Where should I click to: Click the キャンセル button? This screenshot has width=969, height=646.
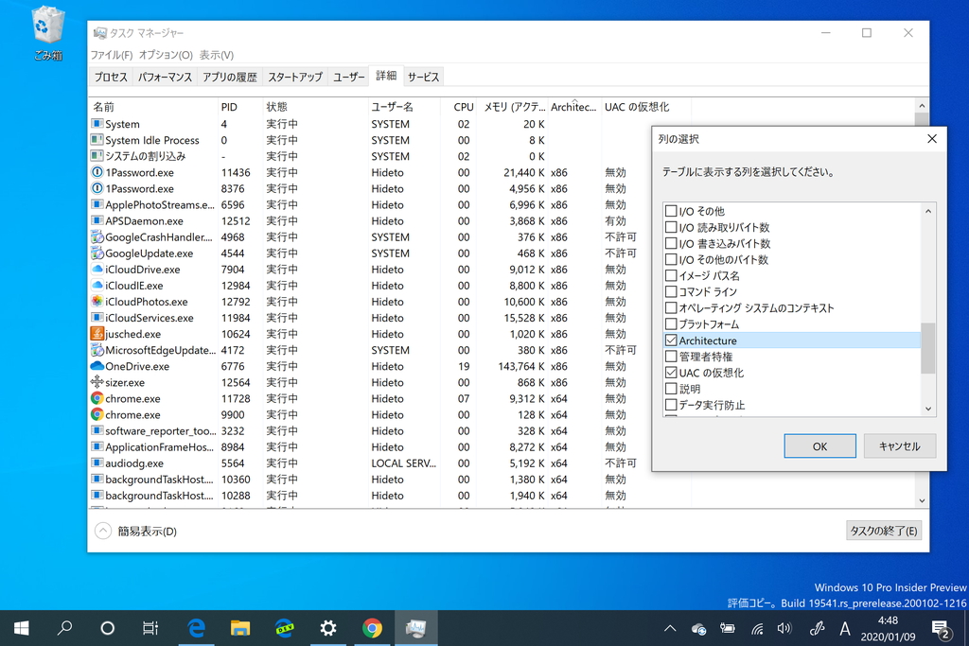click(x=899, y=445)
